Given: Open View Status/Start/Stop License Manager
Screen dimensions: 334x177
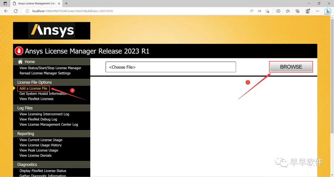Looking at the screenshot, I should (x=50, y=68).
